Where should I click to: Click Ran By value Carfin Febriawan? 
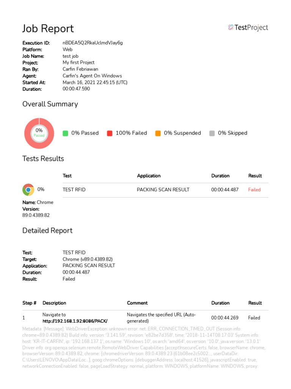80,69
